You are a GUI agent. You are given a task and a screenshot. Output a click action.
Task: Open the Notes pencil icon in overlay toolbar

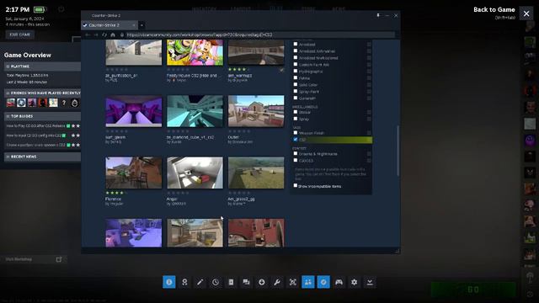pyautogui.click(x=200, y=282)
